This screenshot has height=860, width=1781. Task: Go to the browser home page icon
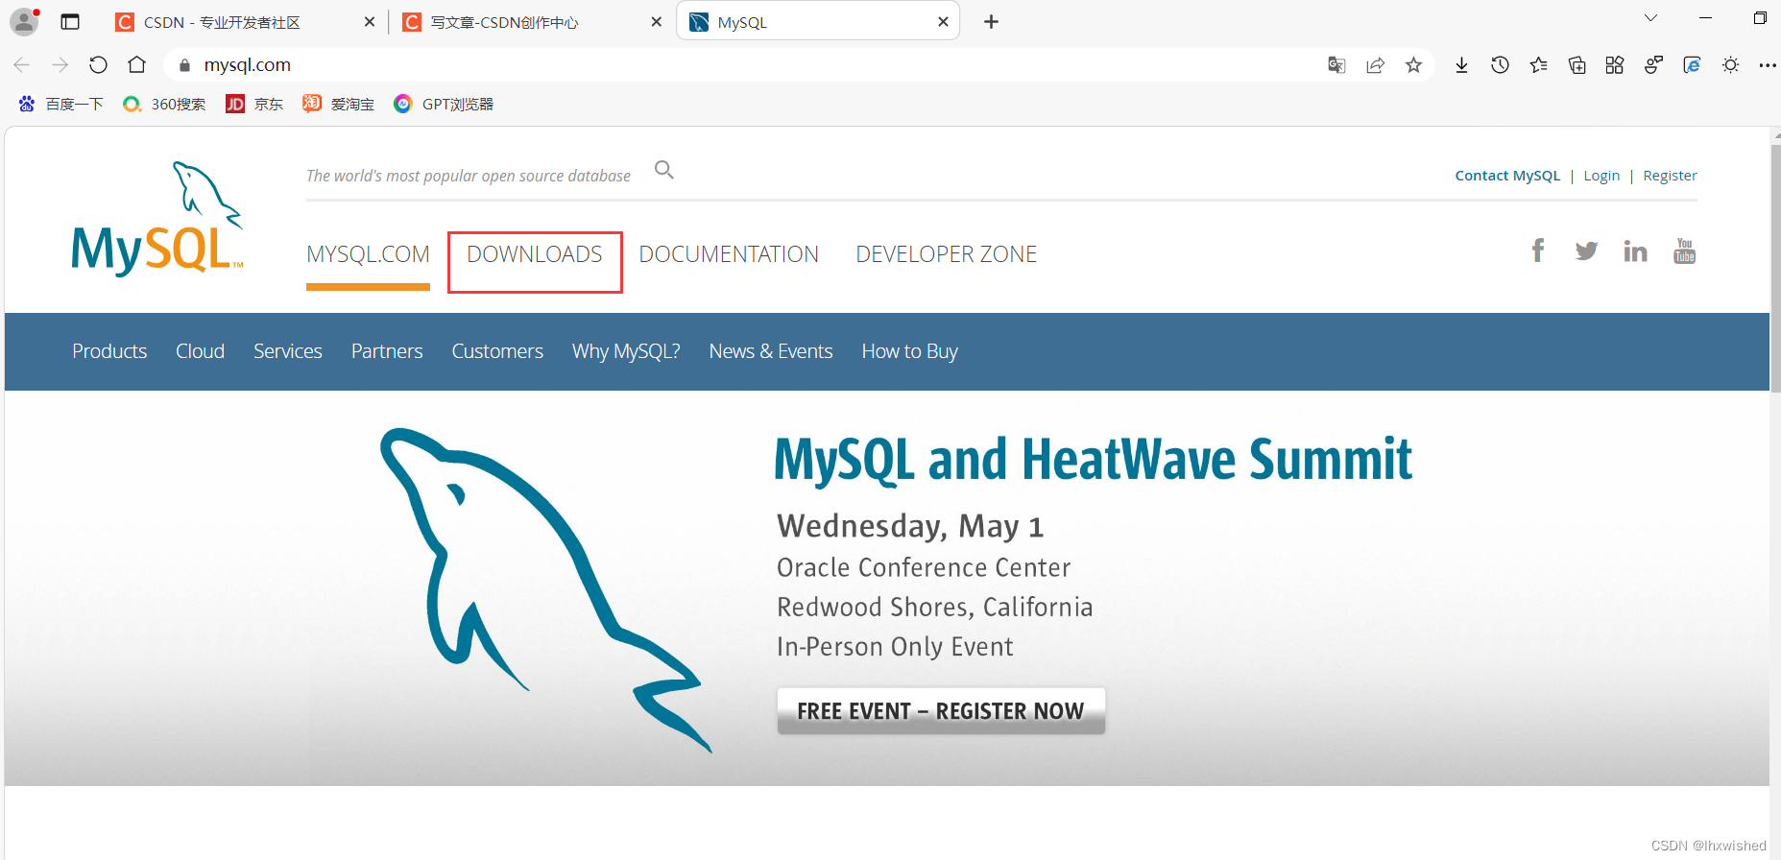pos(136,64)
